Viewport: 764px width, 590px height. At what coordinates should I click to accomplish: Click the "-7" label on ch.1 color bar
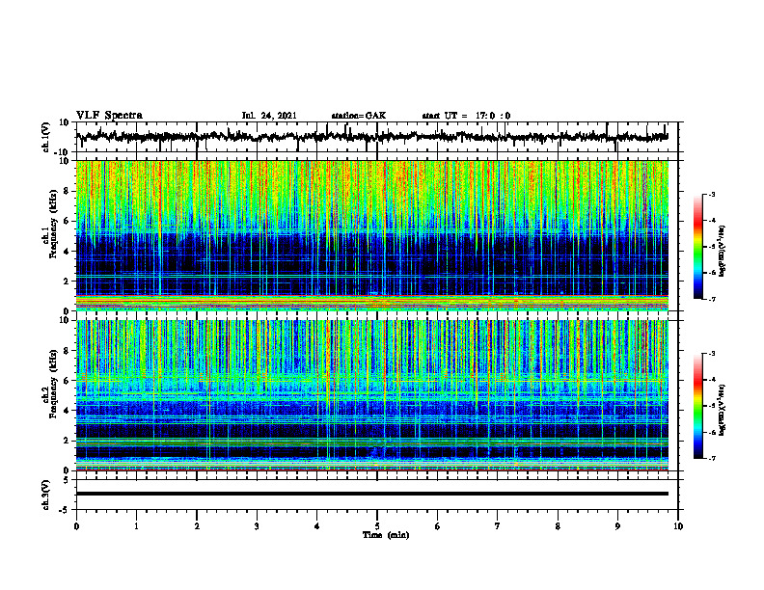pyautogui.click(x=712, y=299)
